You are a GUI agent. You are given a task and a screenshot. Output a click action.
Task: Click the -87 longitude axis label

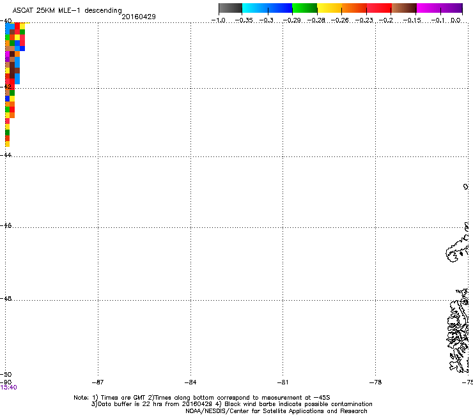pos(98,382)
